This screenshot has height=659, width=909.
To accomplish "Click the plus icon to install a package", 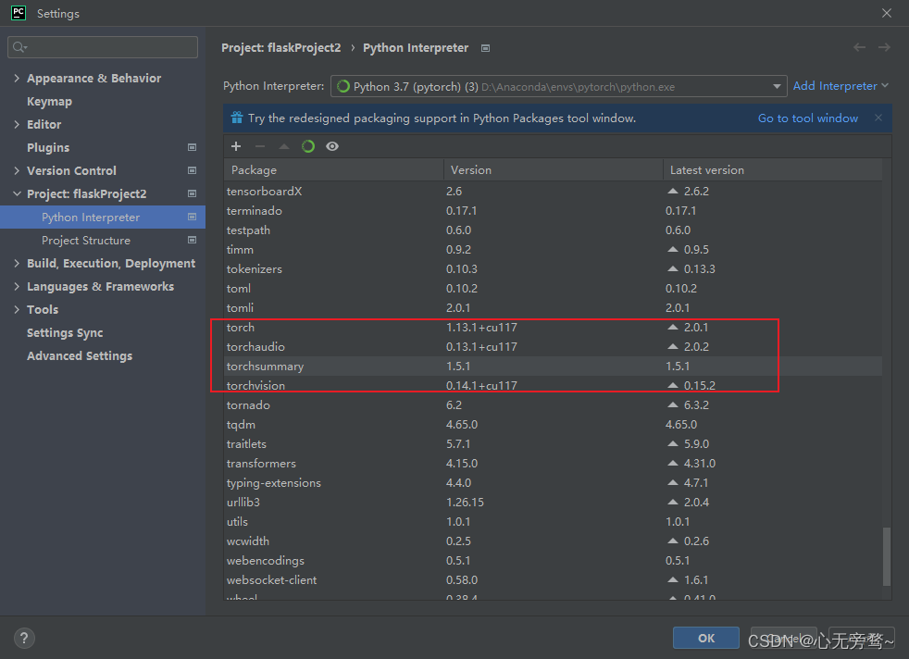I will pyautogui.click(x=236, y=146).
